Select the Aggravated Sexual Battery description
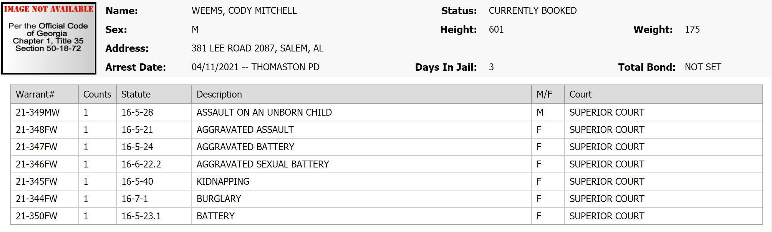 pos(263,164)
